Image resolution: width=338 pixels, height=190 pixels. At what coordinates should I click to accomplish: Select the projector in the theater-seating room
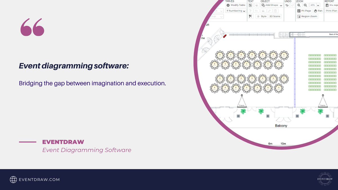[323, 101]
